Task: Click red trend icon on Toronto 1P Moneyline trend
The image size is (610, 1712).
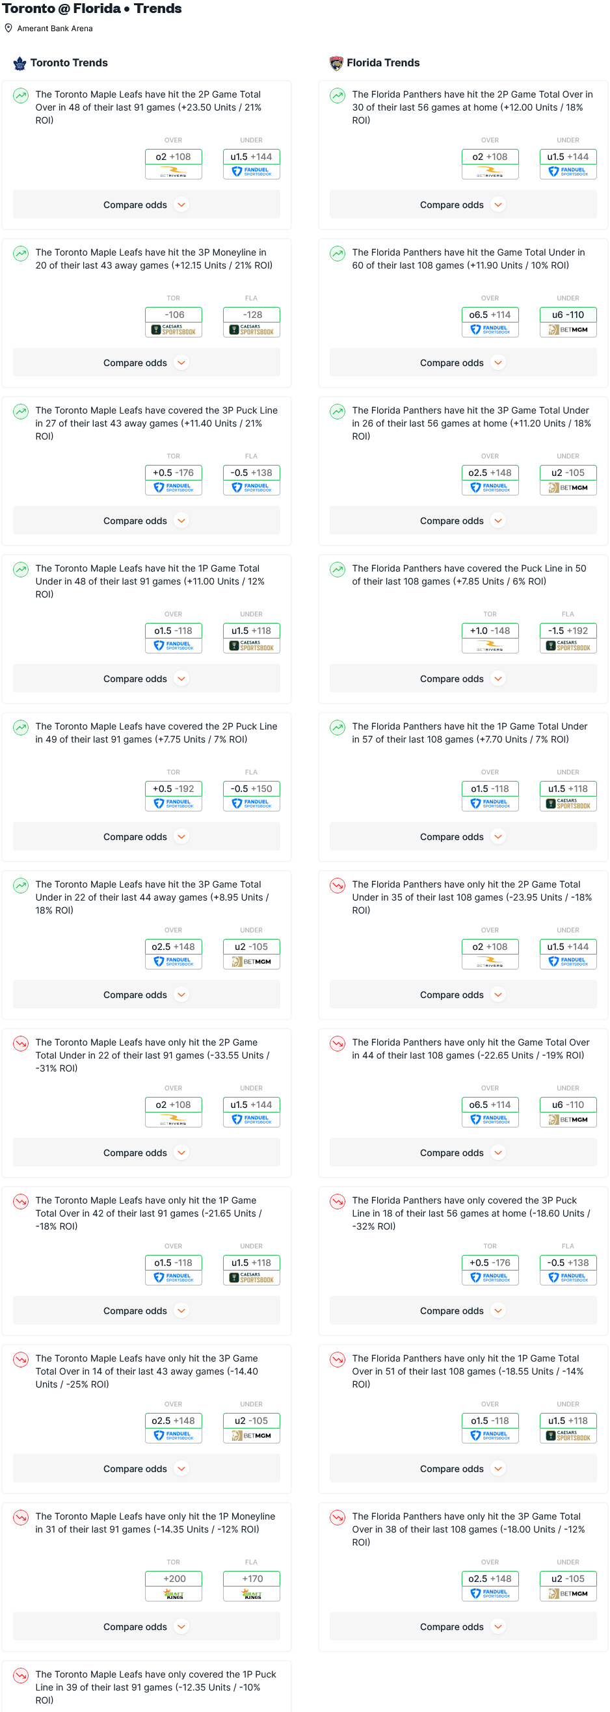Action: tap(21, 1518)
